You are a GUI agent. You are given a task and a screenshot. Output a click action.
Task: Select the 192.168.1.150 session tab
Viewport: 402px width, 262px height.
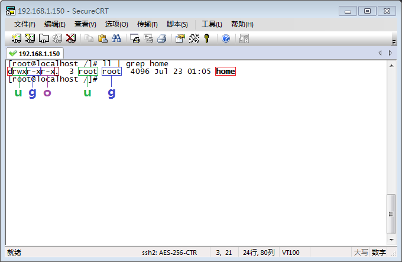click(x=35, y=53)
